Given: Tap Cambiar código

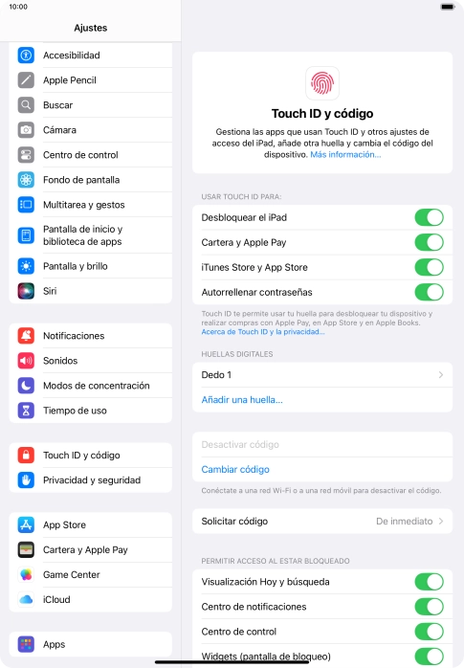Looking at the screenshot, I should [x=235, y=470].
